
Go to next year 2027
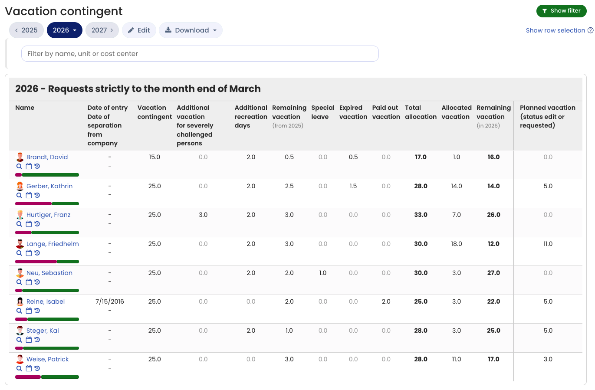tap(102, 30)
